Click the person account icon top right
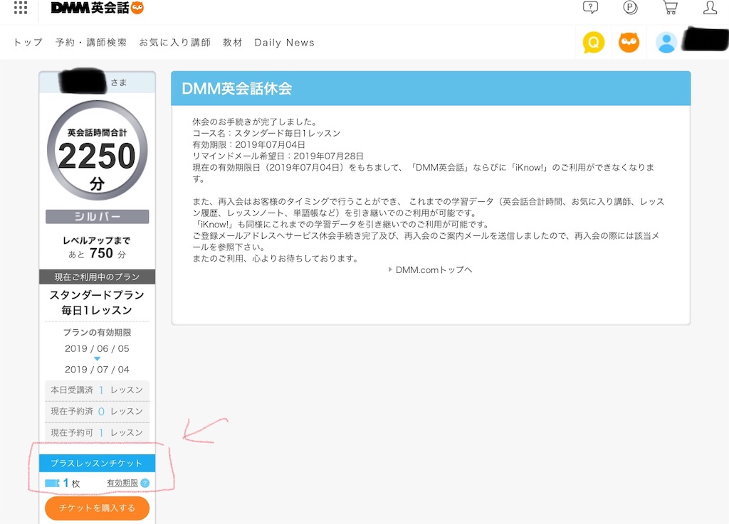The height and width of the screenshot is (524, 729). point(709,9)
